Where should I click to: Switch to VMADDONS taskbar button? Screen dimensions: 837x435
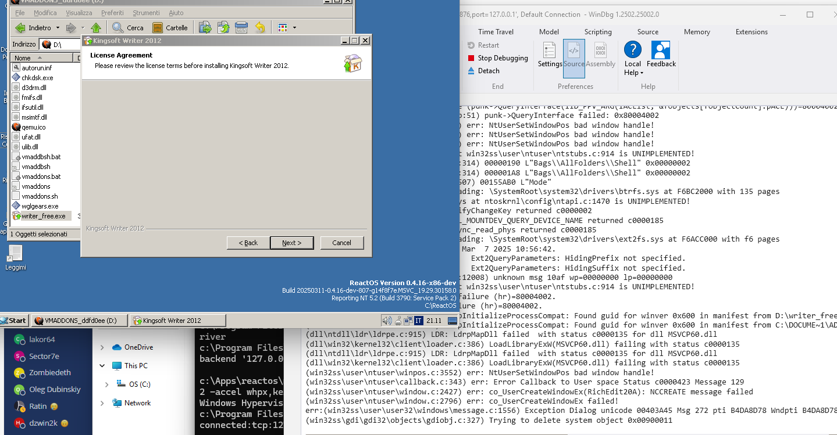click(79, 320)
